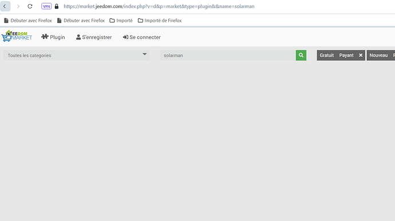Open the Plugin menu item

[x=53, y=37]
